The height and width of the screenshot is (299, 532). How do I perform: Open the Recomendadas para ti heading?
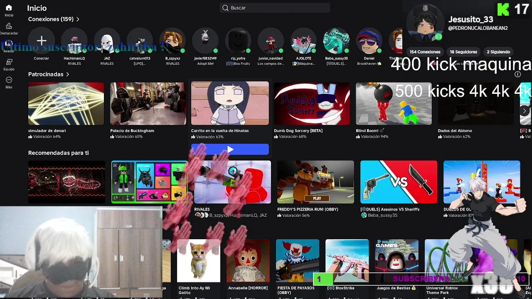point(59,153)
